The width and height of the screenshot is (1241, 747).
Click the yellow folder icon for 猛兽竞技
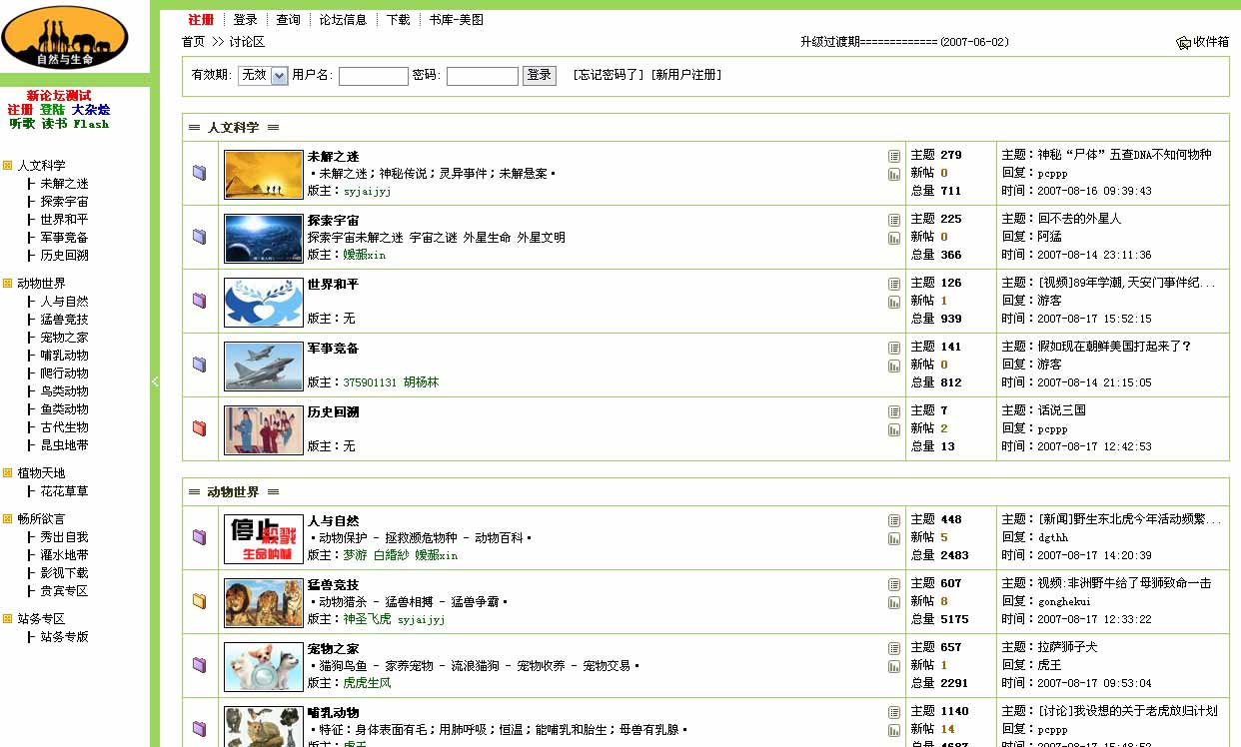pyautogui.click(x=199, y=601)
